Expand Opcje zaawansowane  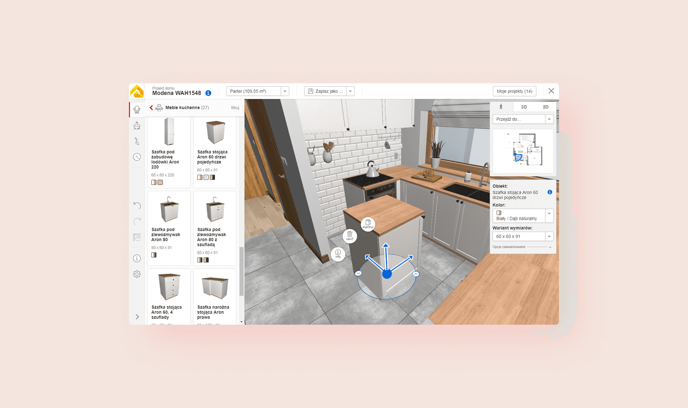point(522,247)
